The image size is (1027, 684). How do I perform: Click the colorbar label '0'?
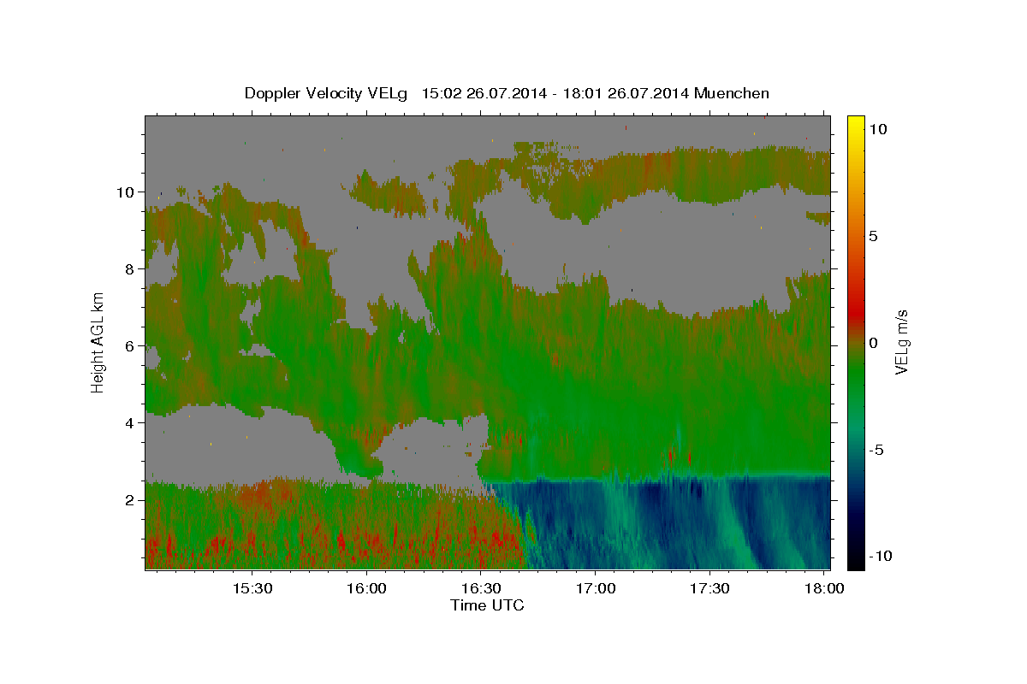(873, 343)
